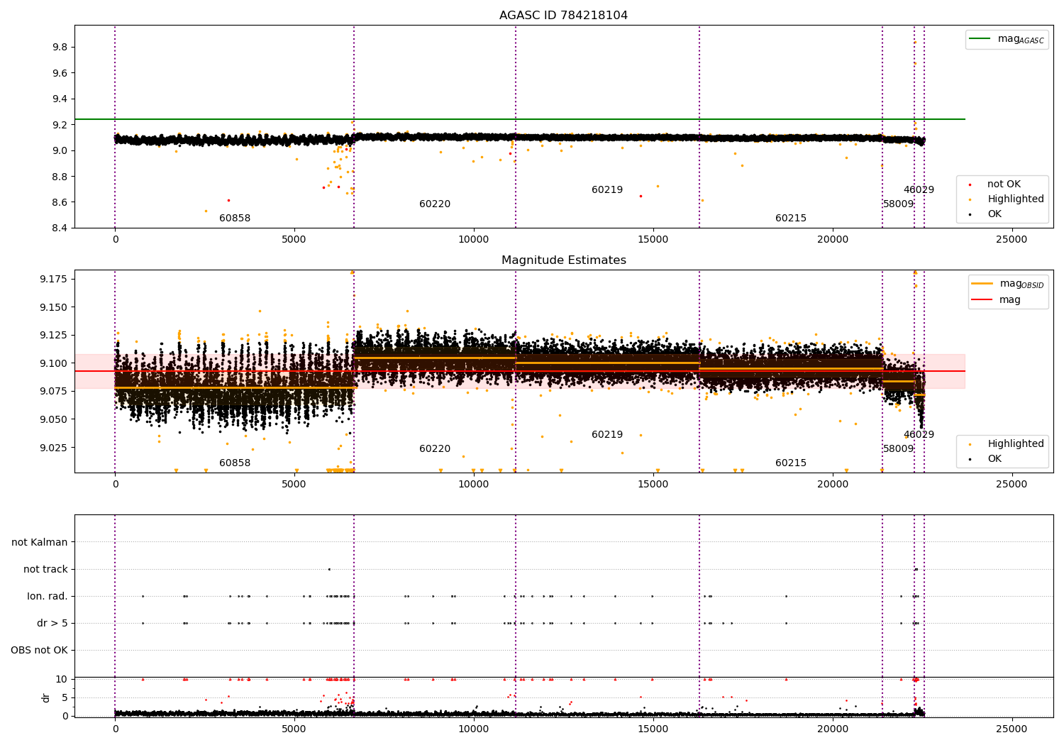Image resolution: width=1064 pixels, height=745 pixels.
Task: Click obsid label 60219 in Magnitude Estimates plot
Action: [607, 435]
